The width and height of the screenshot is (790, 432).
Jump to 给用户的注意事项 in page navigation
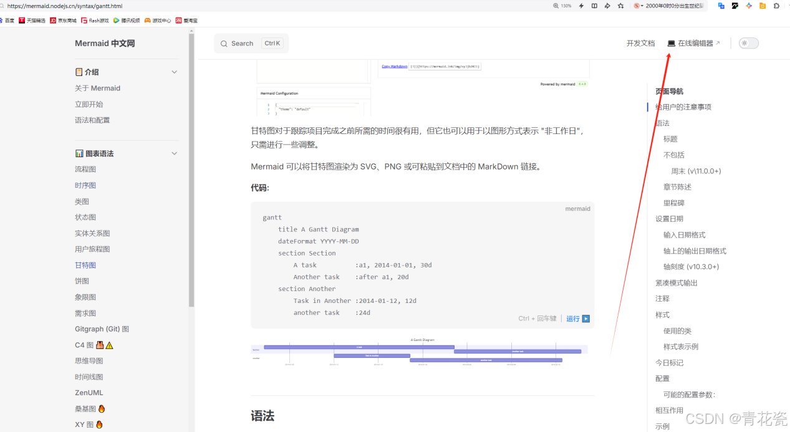pyautogui.click(x=683, y=107)
